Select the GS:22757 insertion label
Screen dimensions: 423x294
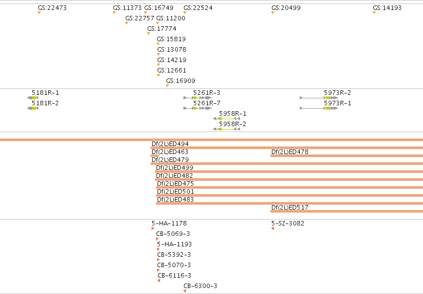click(x=140, y=18)
